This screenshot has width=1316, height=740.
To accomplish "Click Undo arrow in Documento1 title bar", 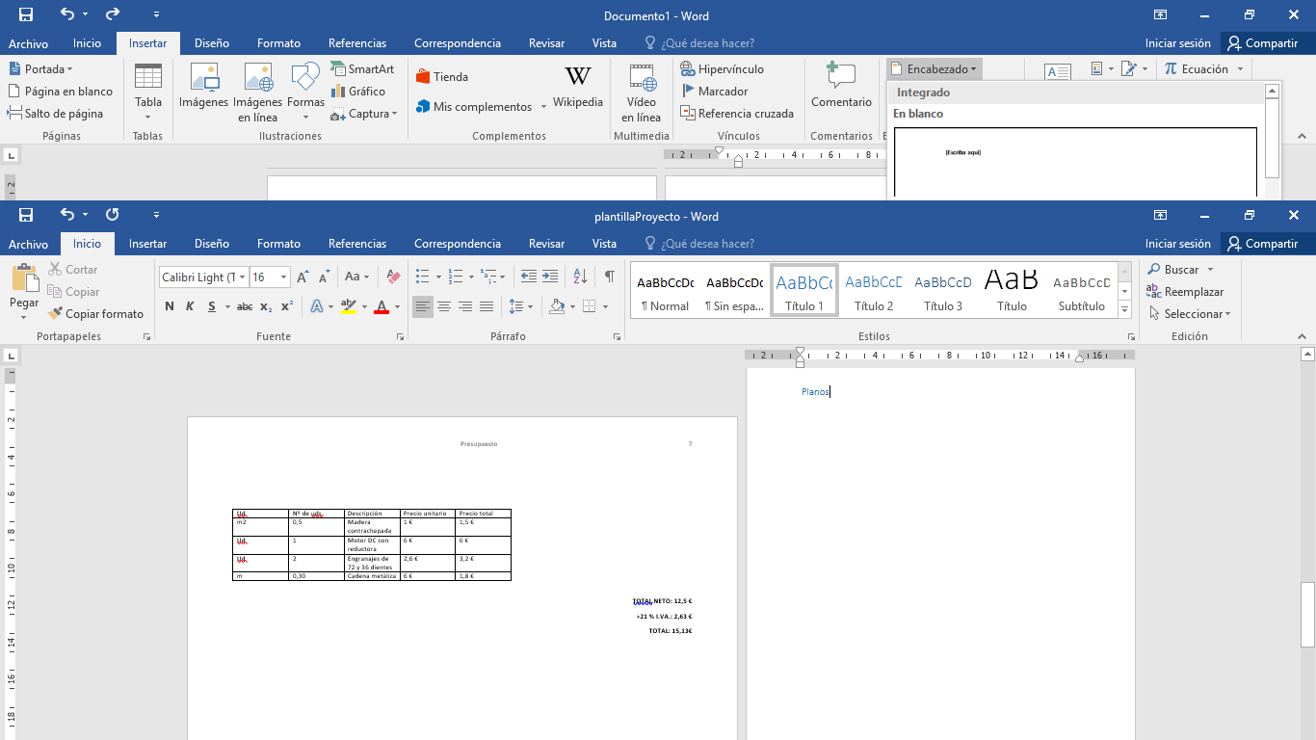I will click(x=66, y=13).
